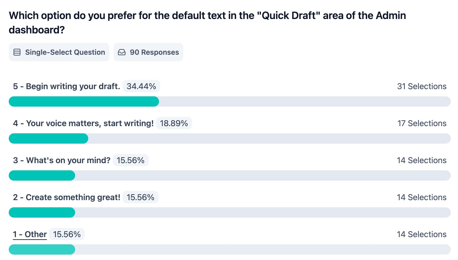The width and height of the screenshot is (458, 260).
Task: Click the 34.44% percentage badge
Action: (141, 86)
